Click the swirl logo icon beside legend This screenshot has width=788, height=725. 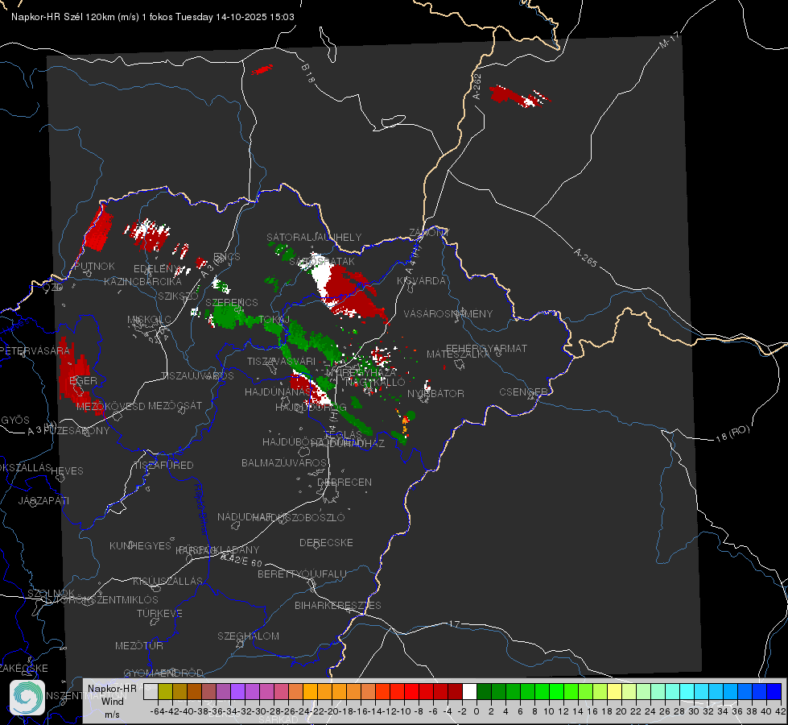pos(27,698)
